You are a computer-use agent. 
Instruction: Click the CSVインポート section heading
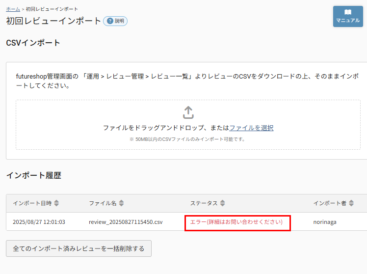[33, 43]
